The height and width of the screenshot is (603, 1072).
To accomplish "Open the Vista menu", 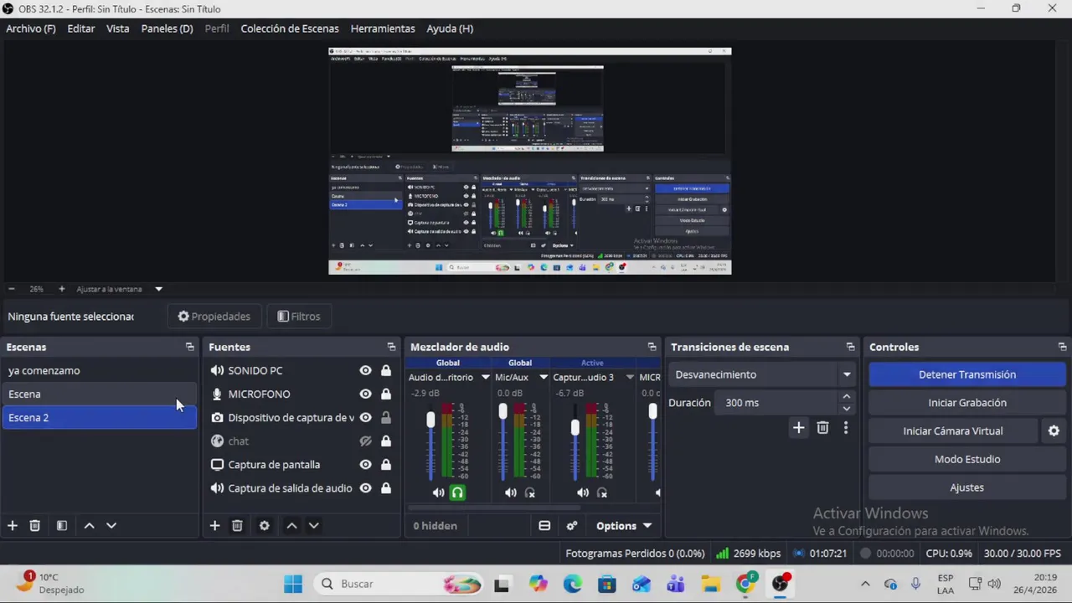I will (118, 28).
